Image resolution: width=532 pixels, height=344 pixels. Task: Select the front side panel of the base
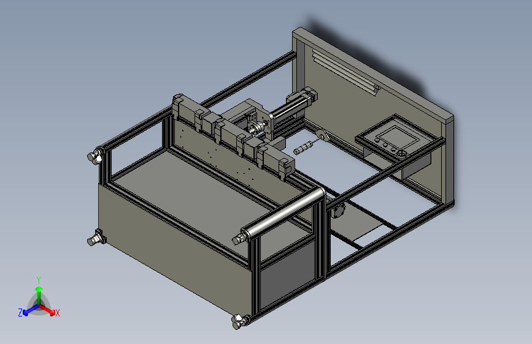click(x=175, y=250)
